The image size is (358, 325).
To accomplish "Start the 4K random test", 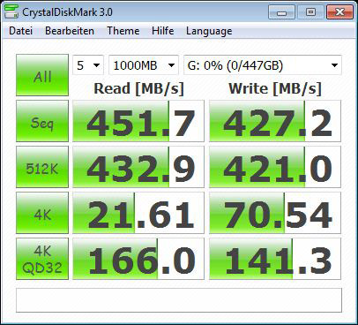I will click(42, 213).
